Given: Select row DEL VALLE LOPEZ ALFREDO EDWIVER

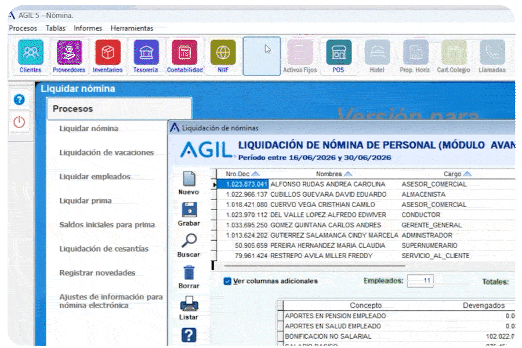Looking at the screenshot, I should (x=365, y=215).
